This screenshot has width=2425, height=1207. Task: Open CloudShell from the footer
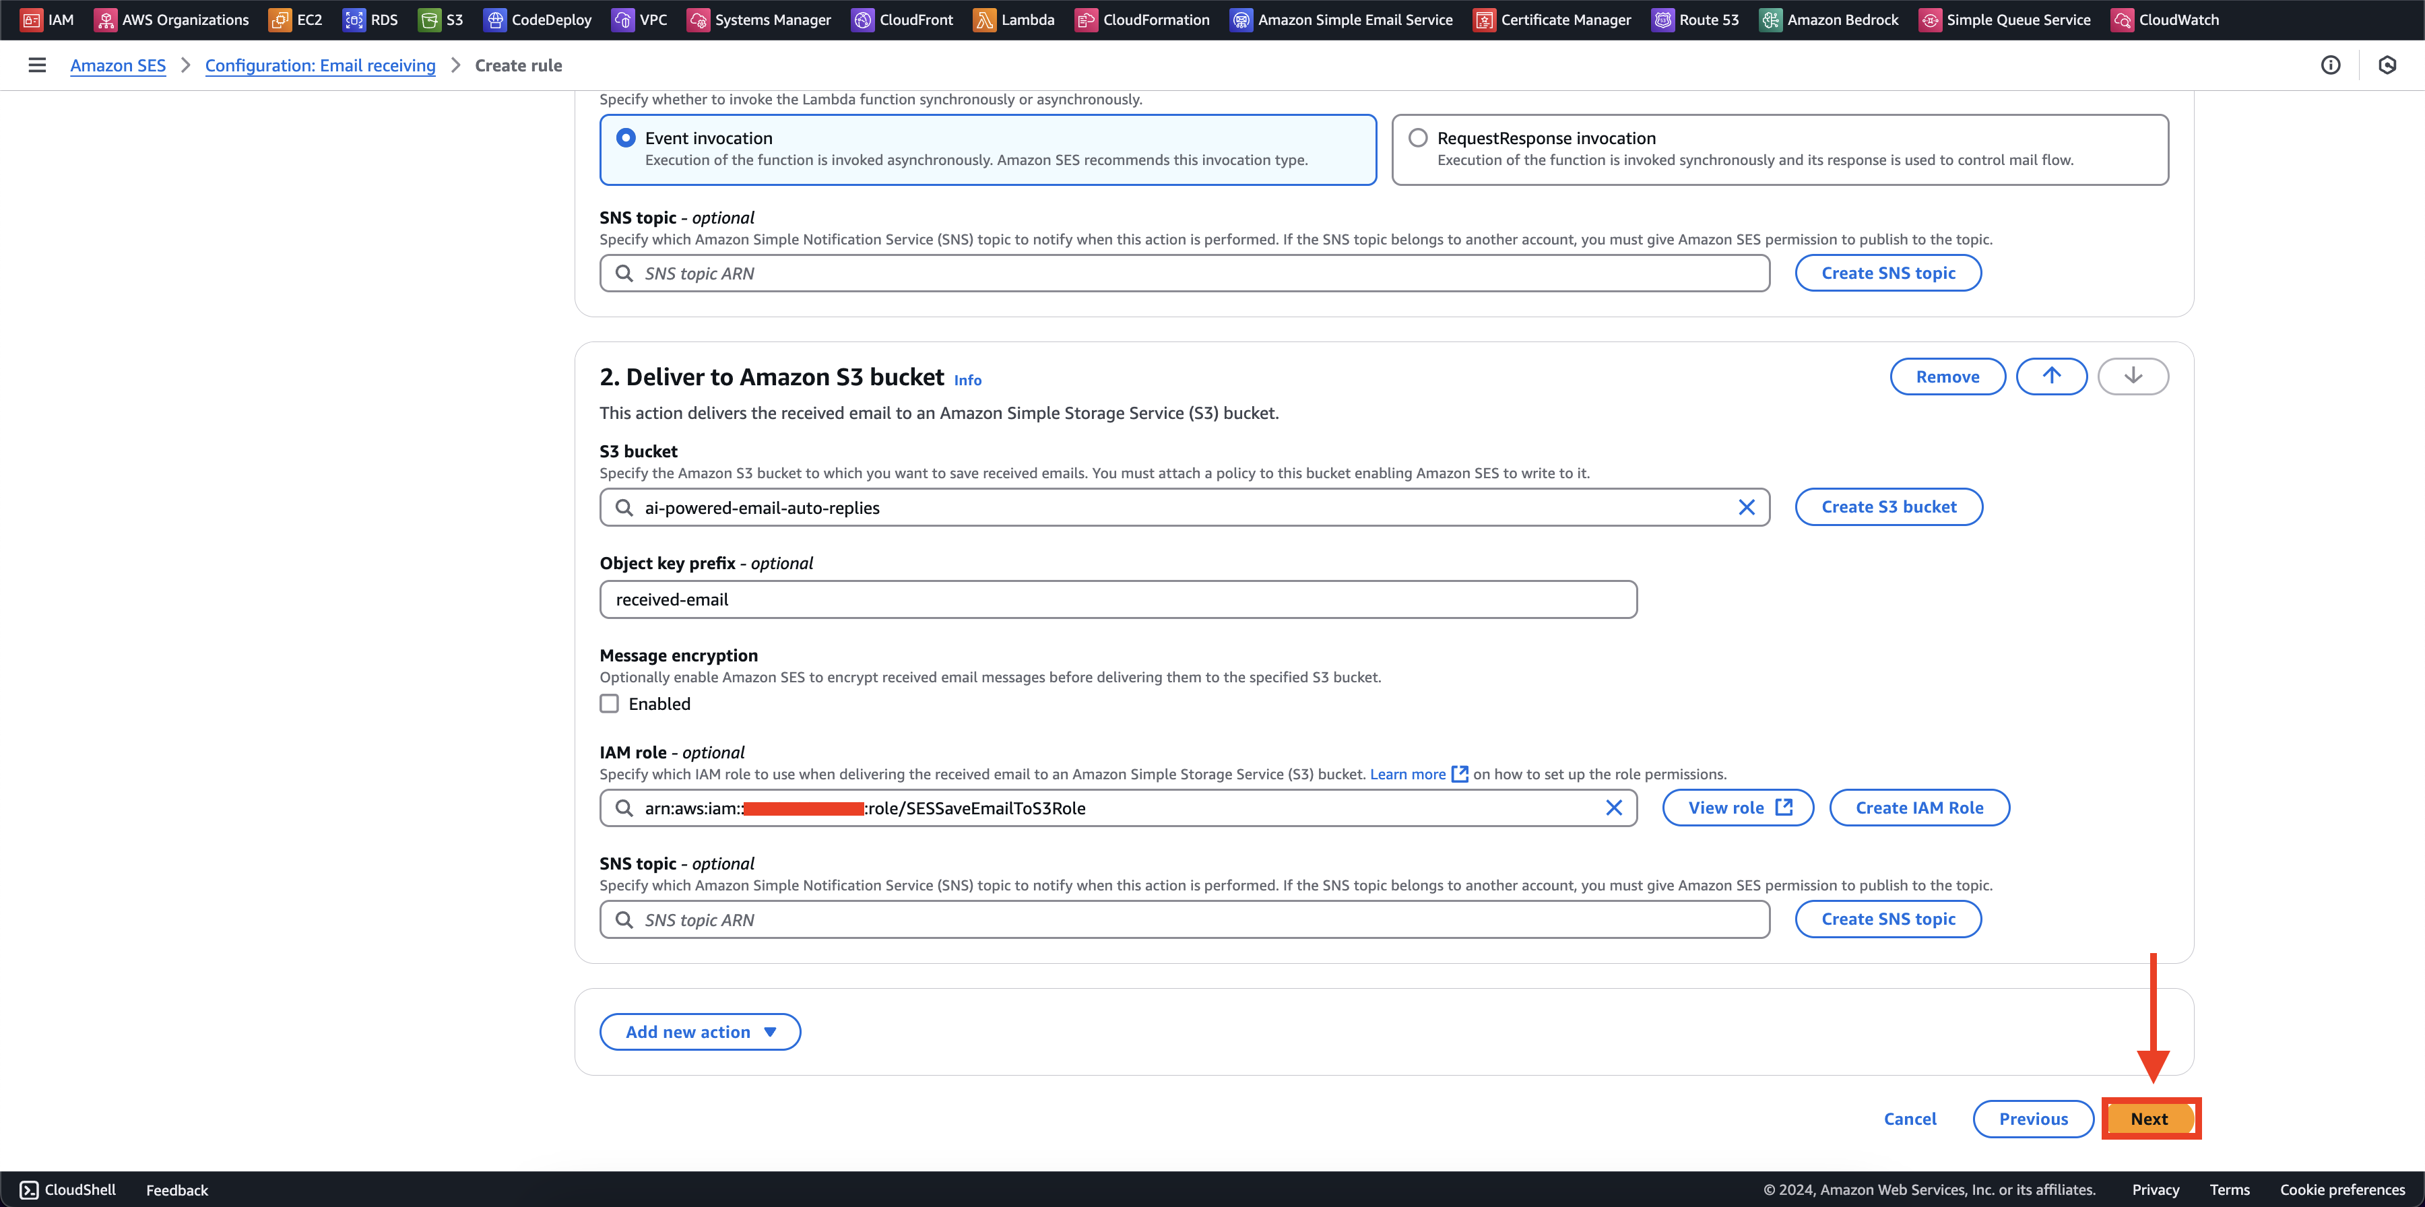68,1190
